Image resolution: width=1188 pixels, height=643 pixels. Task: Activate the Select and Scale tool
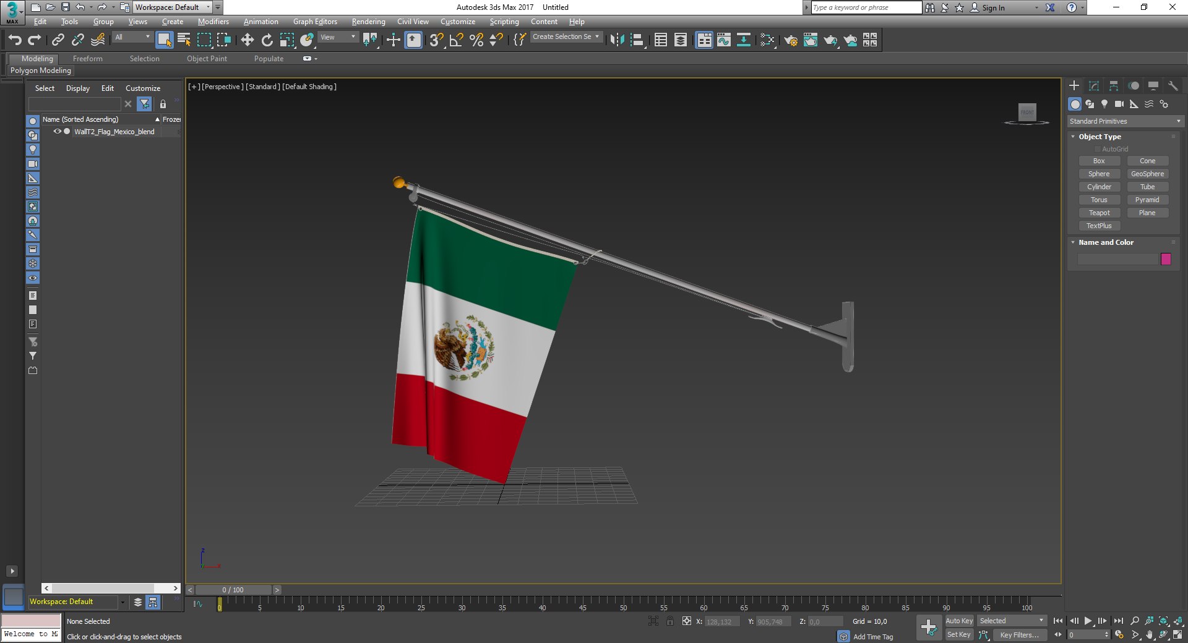(286, 40)
